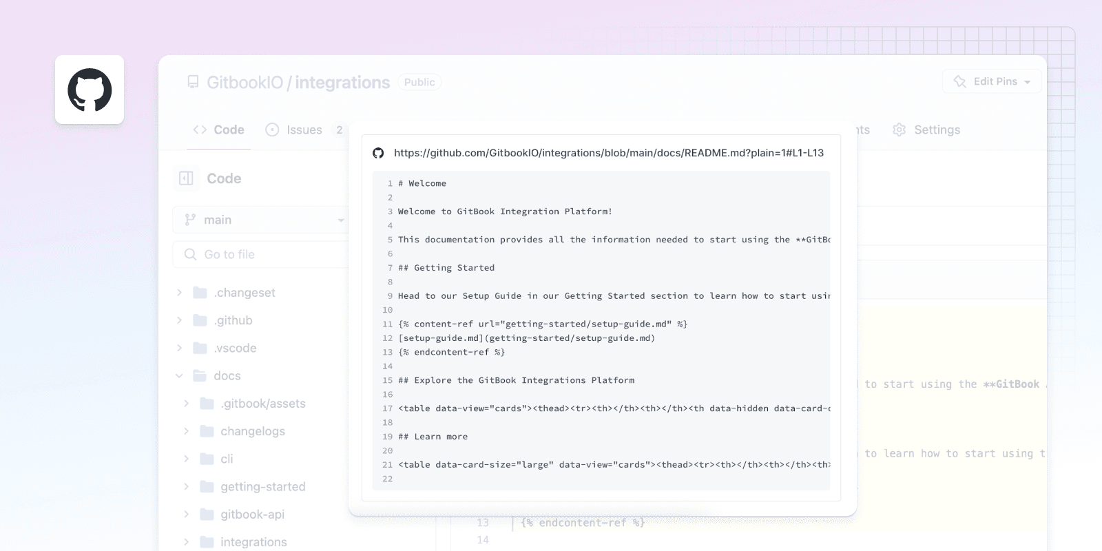
Task: Collapse the docs folder chevron
Action: [x=179, y=375]
